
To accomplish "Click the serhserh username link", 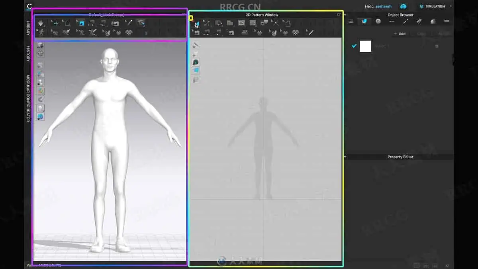I will click(384, 7).
